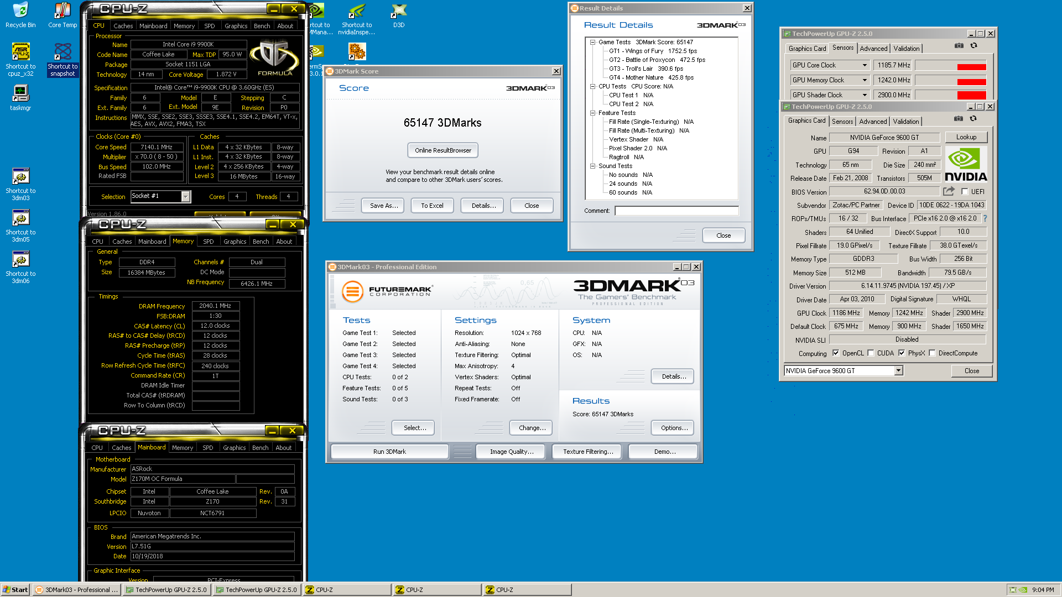
Task: Click the Texture Filtering button in 3DMark03
Action: click(588, 452)
